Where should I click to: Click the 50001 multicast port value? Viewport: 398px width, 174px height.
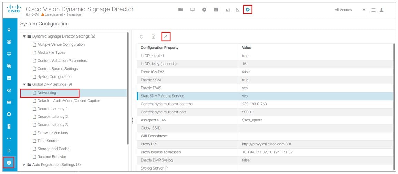(247, 112)
